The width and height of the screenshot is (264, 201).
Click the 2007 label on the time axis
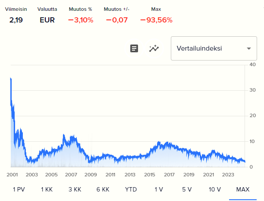tap(71, 175)
